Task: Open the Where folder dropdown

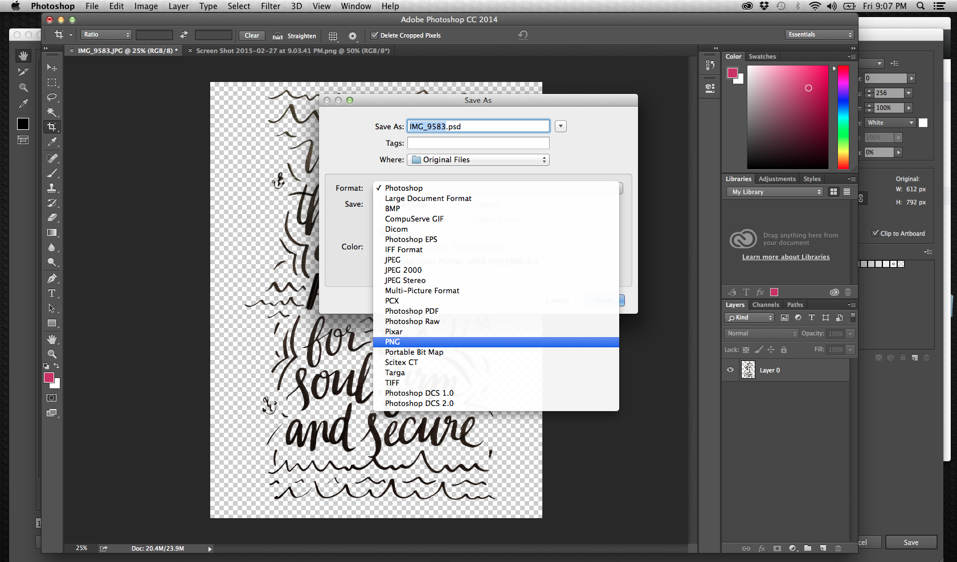Action: pos(478,160)
